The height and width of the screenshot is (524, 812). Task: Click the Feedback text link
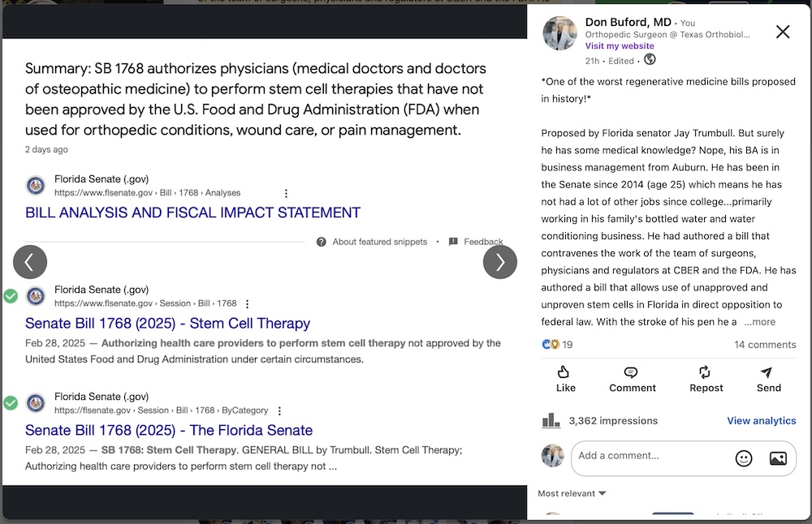[483, 242]
